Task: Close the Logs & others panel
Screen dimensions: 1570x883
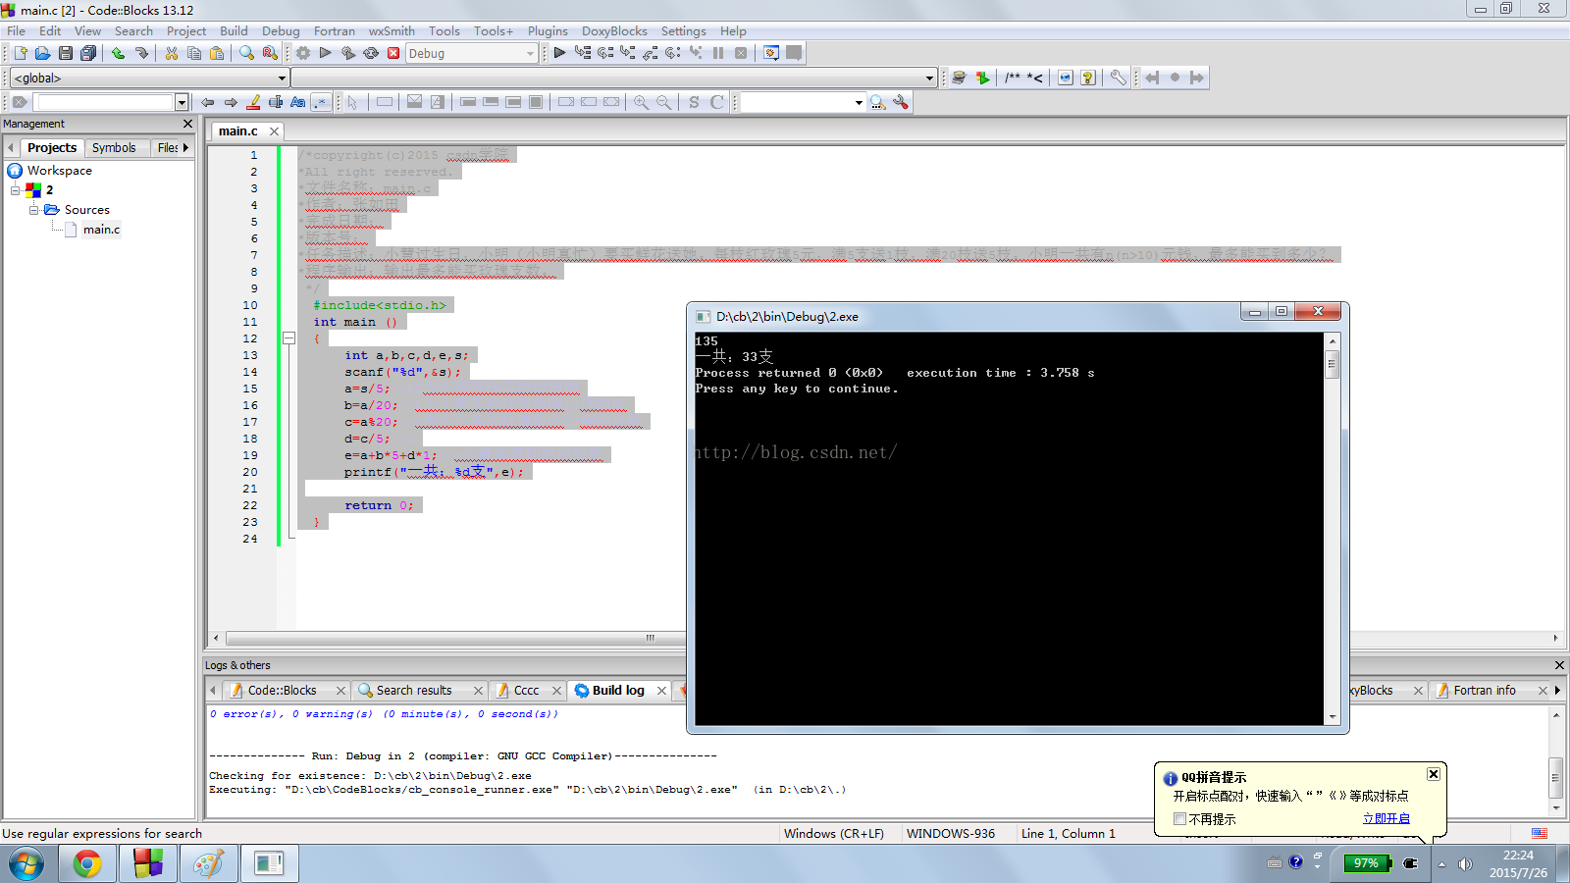Action: (x=1559, y=665)
